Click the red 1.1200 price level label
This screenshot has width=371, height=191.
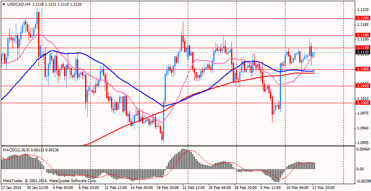click(362, 18)
